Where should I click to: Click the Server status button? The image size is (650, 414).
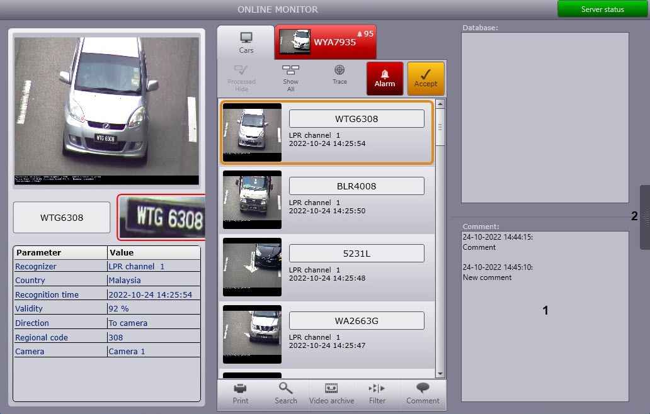tap(602, 9)
